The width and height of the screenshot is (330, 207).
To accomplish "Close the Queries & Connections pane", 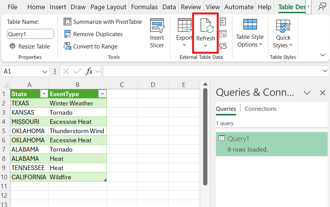I will pyautogui.click(x=323, y=93).
